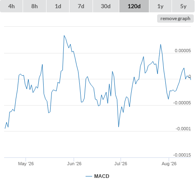Show the 1y time range
Image resolution: width=195 pixels, height=187 pixels.
click(x=160, y=6)
